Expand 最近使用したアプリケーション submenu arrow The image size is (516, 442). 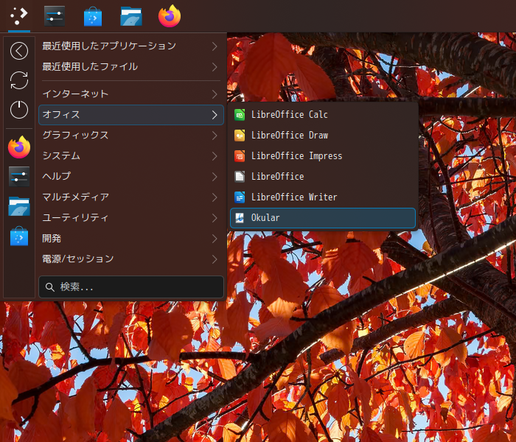coord(215,46)
